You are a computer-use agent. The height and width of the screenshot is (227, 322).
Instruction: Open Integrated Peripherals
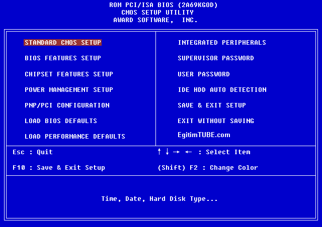222,43
